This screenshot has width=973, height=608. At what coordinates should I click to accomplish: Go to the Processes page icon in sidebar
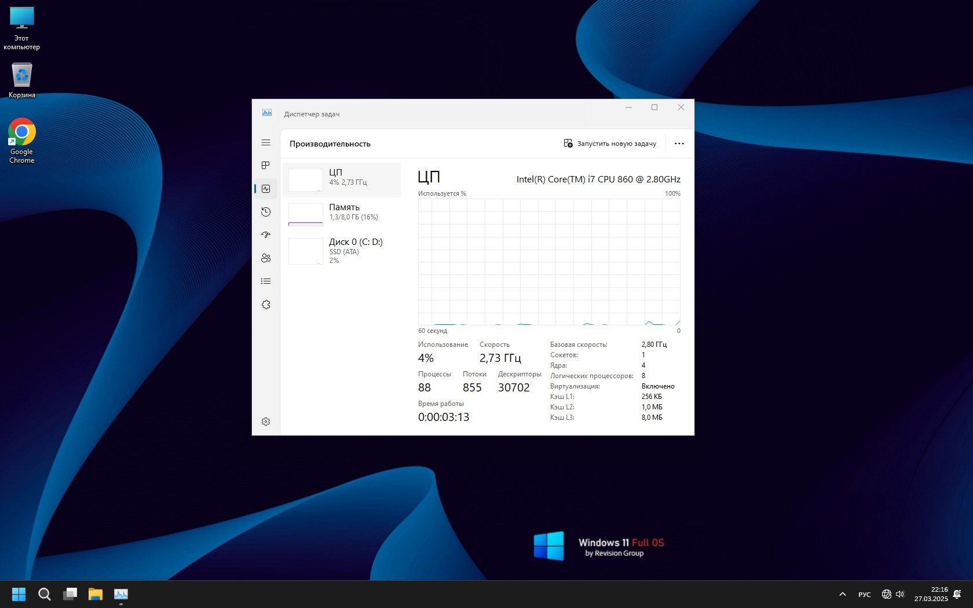pyautogui.click(x=266, y=166)
